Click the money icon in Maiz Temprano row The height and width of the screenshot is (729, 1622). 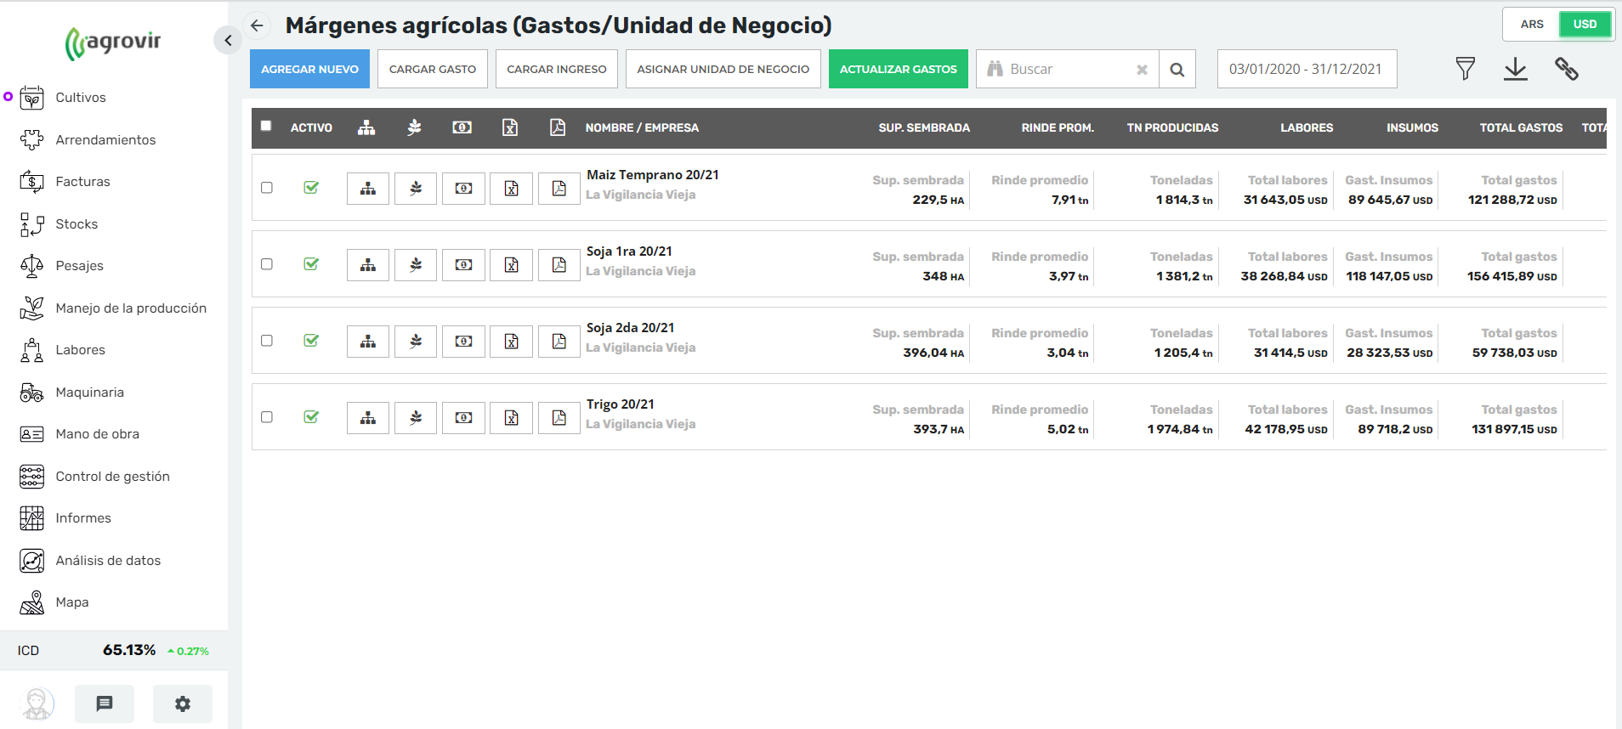coord(463,189)
